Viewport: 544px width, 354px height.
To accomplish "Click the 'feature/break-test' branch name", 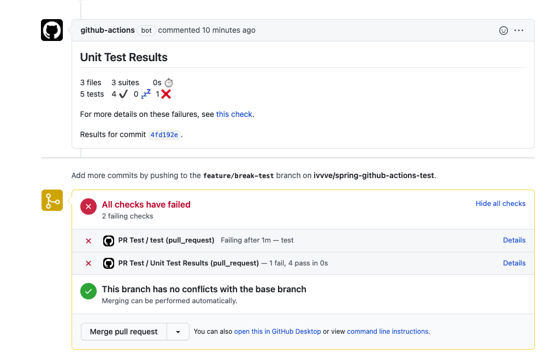I will (x=238, y=175).
